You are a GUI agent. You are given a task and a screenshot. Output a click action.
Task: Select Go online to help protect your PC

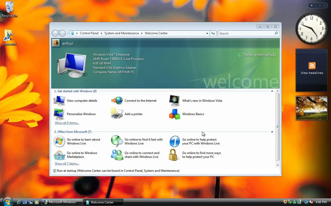click(x=194, y=141)
